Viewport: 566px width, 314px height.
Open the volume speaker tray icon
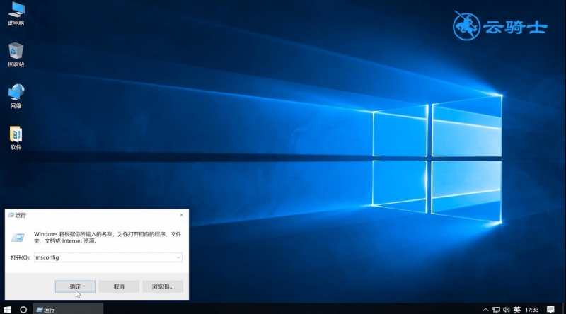pos(507,310)
